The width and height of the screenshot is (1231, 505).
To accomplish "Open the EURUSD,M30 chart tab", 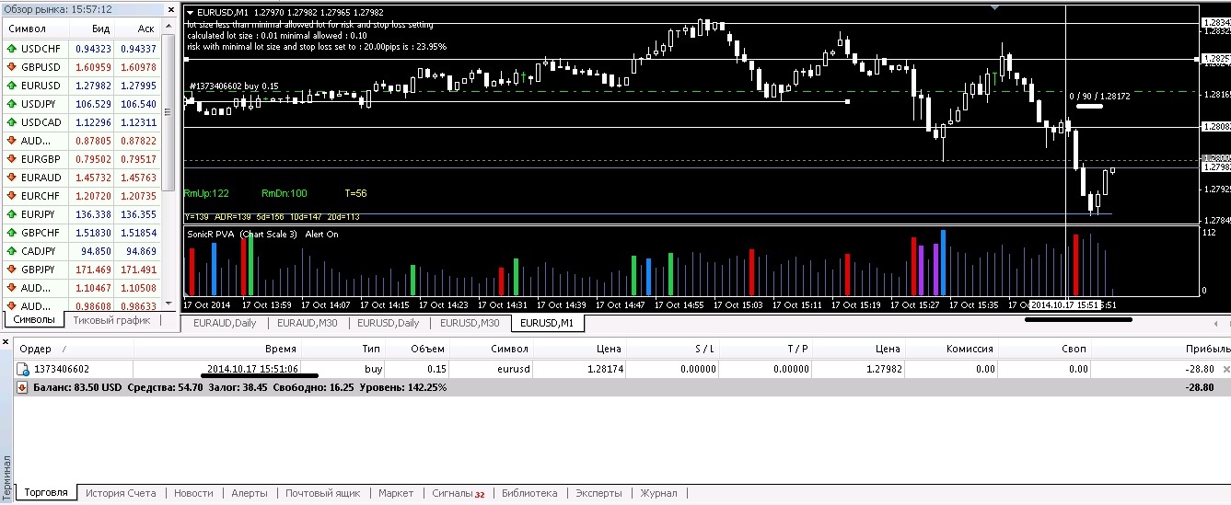I will 469,323.
